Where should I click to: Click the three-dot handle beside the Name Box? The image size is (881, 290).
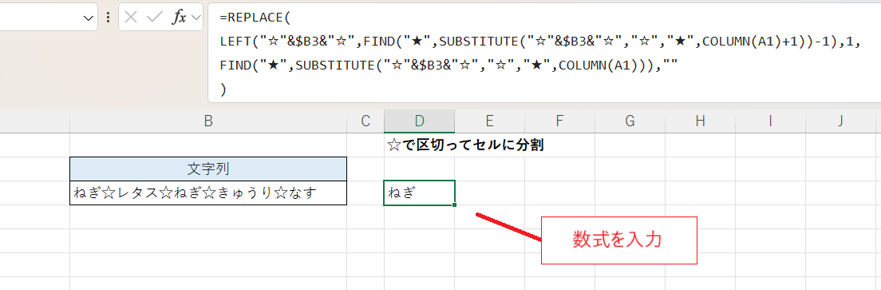(x=108, y=18)
